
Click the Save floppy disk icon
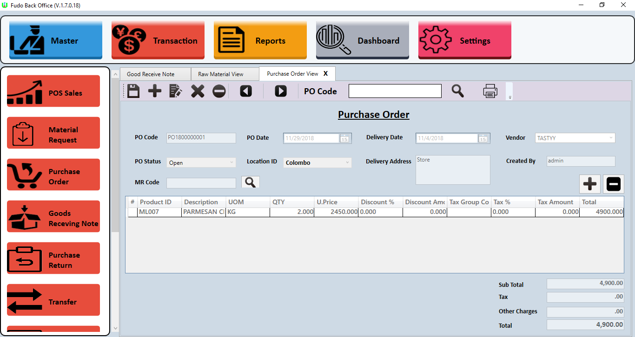[x=133, y=91]
